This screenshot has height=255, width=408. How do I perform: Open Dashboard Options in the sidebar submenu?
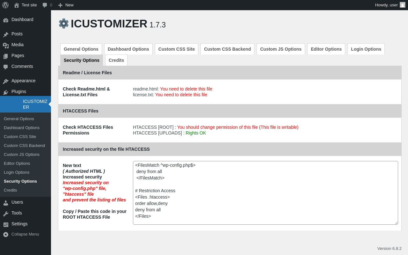point(22,127)
